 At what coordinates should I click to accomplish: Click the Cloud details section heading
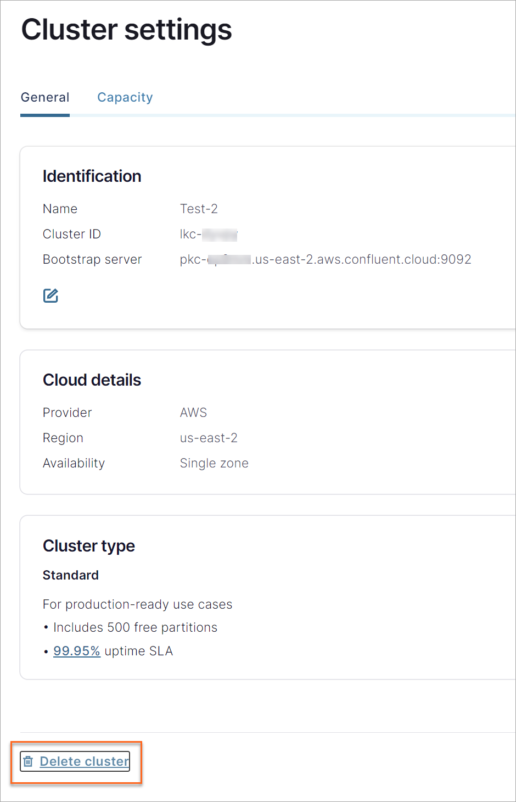(92, 380)
